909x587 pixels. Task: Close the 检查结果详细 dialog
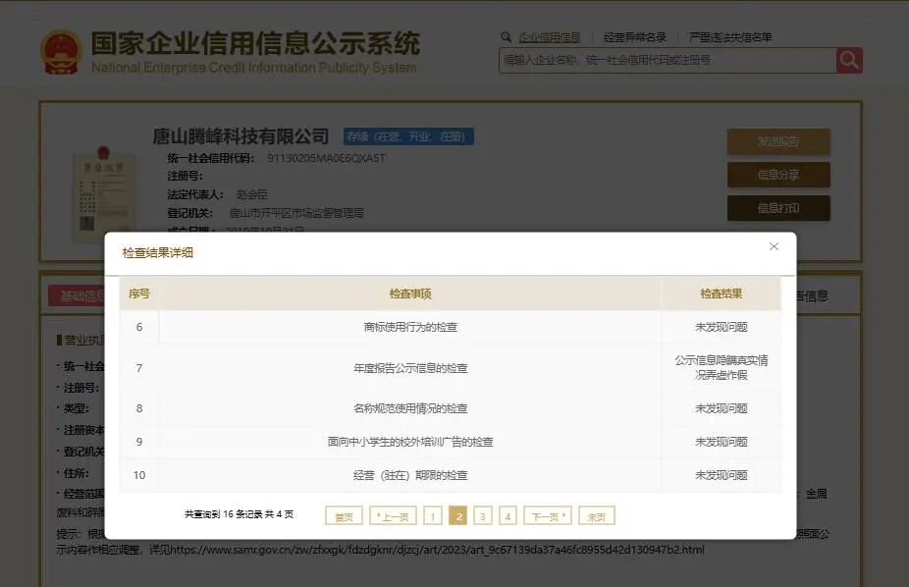pos(774,246)
